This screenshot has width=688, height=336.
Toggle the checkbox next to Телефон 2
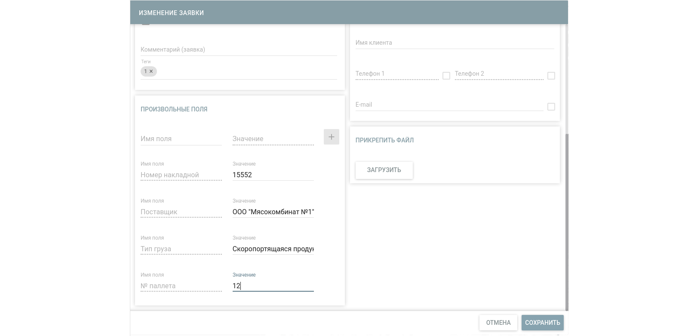551,76
